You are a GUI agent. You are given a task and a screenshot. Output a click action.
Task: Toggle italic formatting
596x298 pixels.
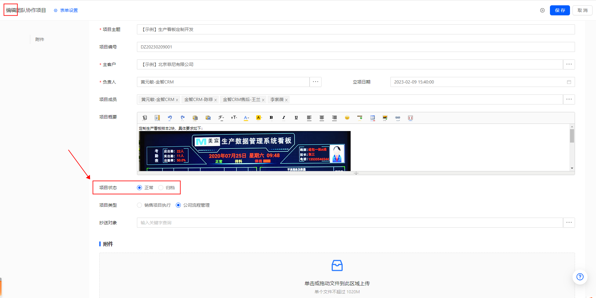click(x=284, y=118)
